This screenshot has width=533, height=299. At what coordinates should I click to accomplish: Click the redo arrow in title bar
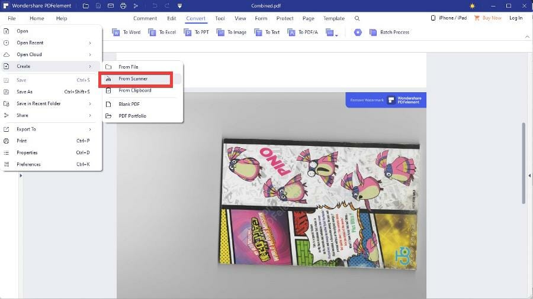(x=167, y=6)
